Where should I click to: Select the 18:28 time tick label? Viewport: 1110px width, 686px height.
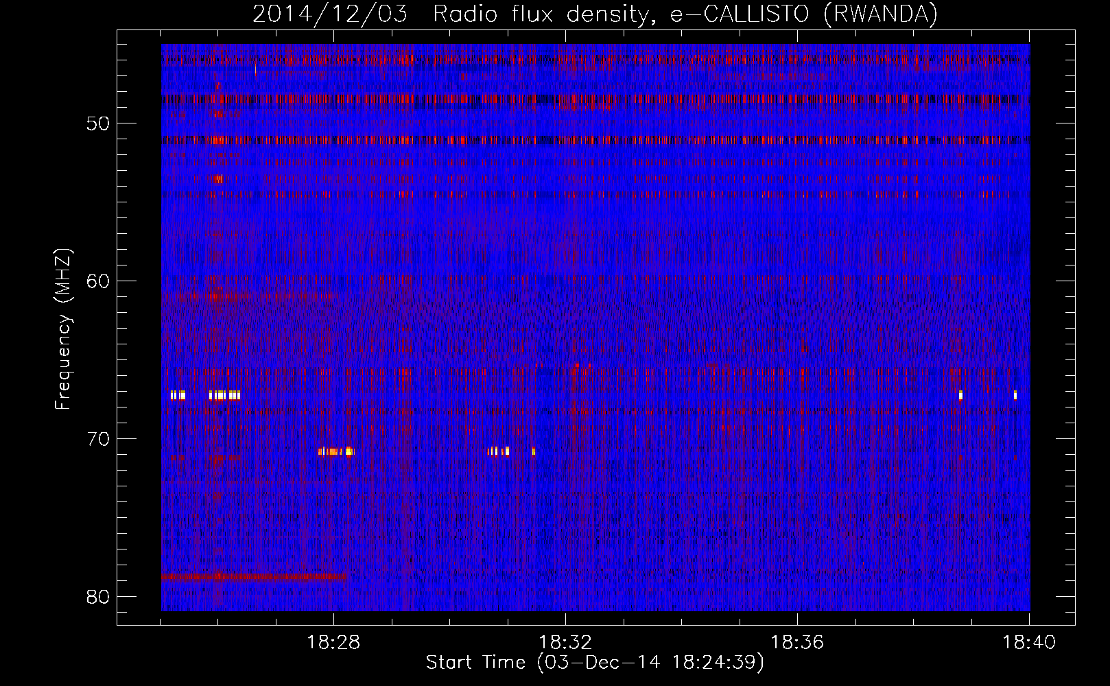(334, 643)
